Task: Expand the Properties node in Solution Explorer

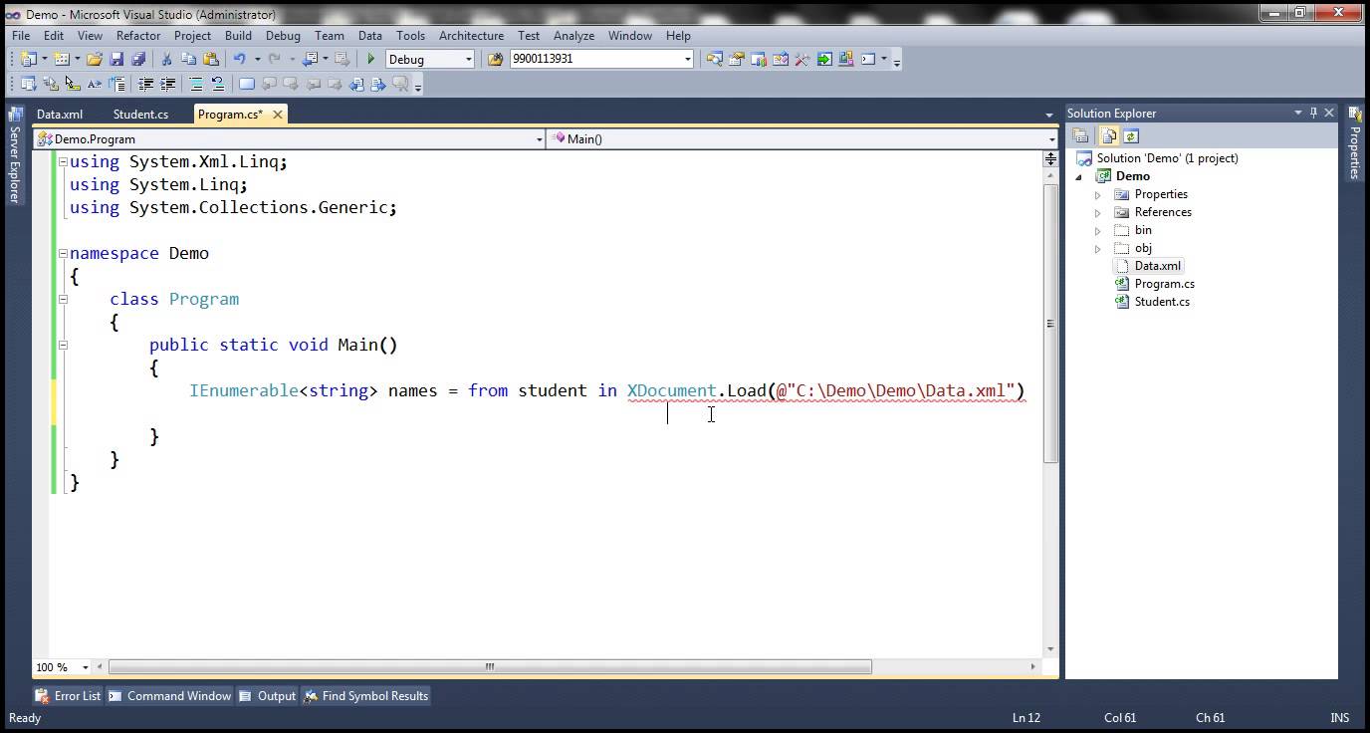Action: point(1098,194)
